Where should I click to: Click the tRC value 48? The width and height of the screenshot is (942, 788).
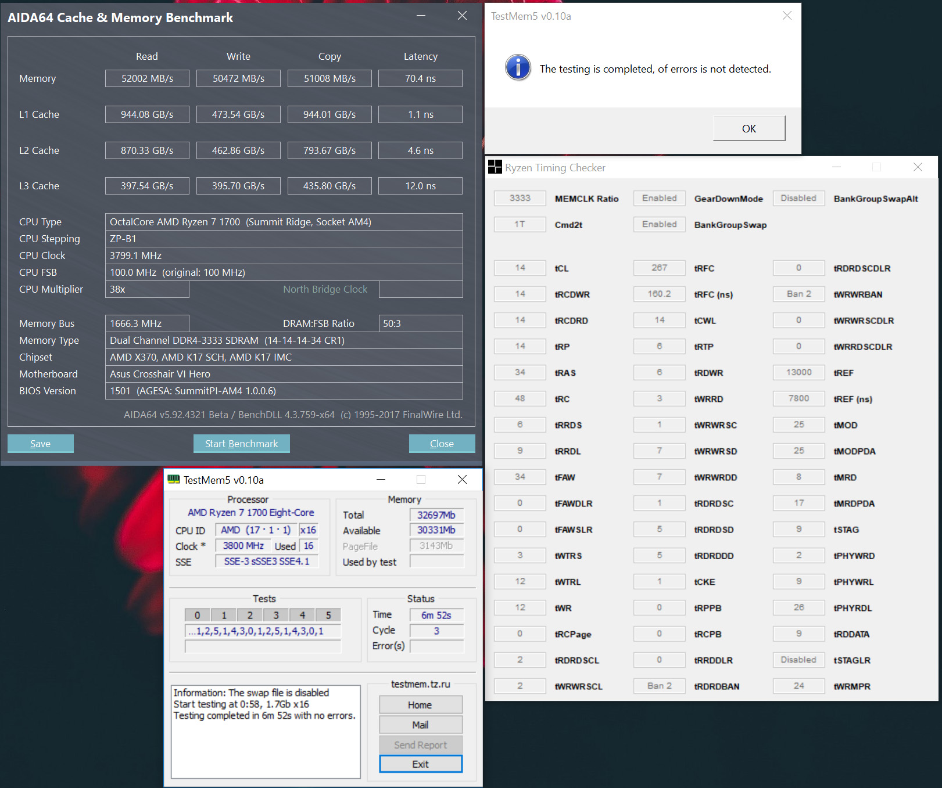point(520,398)
